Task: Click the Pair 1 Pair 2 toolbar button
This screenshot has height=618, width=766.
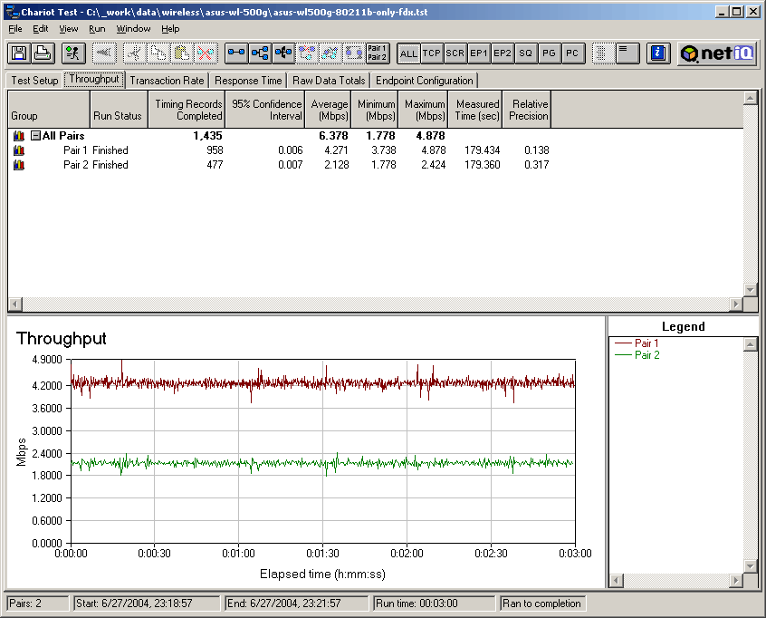Action: (378, 53)
